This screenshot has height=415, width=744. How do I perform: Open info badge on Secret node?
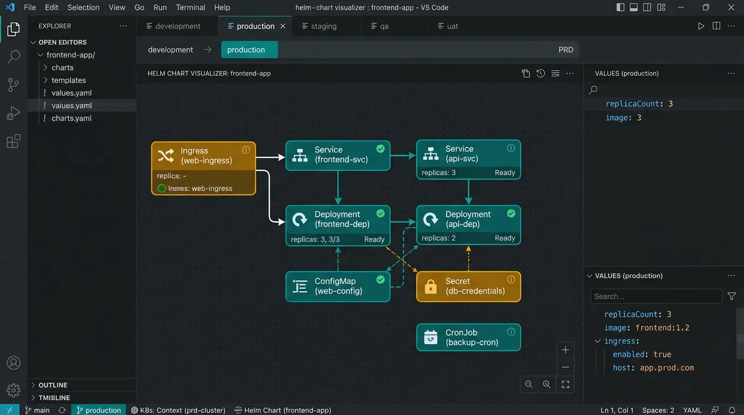[511, 279]
